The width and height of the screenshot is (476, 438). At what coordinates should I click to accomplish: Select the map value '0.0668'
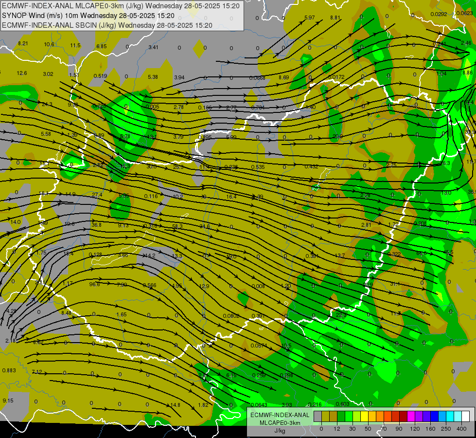tap(257, 78)
